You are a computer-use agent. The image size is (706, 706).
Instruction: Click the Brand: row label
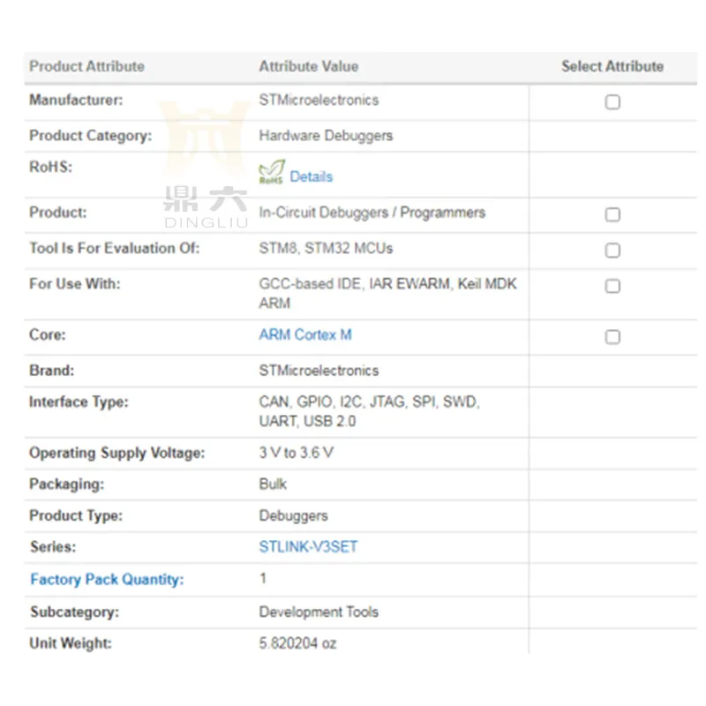coord(52,371)
